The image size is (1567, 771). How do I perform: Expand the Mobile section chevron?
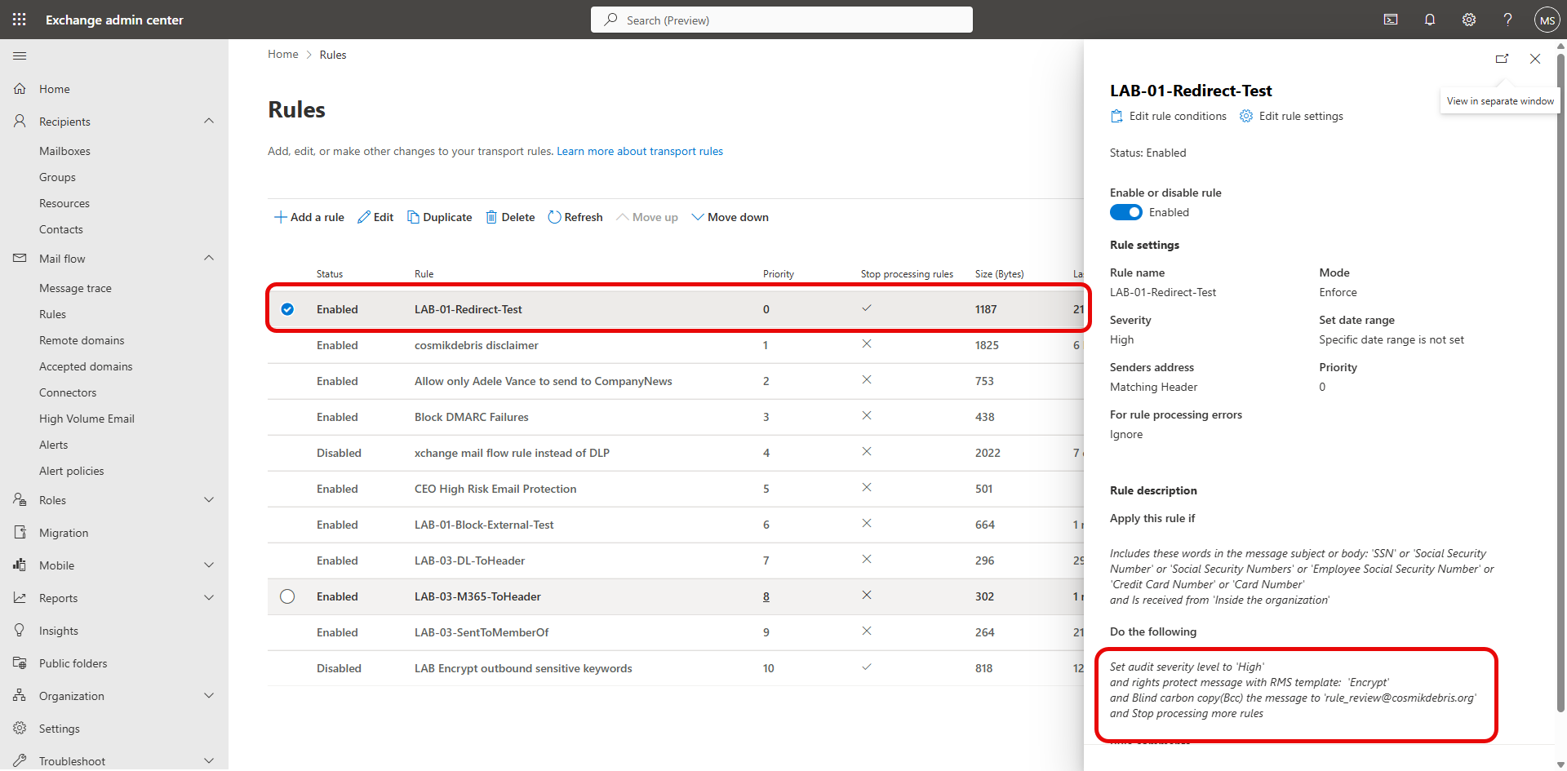pos(209,565)
